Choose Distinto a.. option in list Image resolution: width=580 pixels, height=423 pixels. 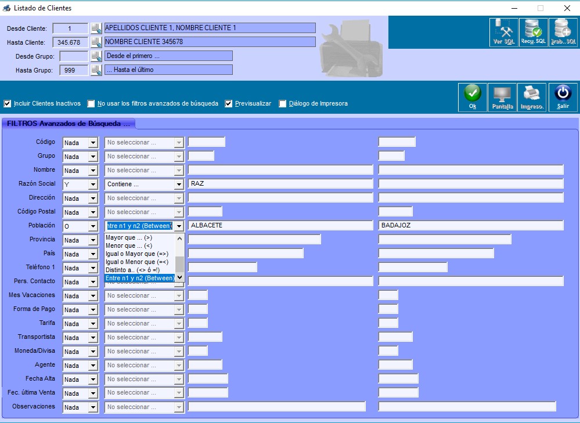click(132, 270)
